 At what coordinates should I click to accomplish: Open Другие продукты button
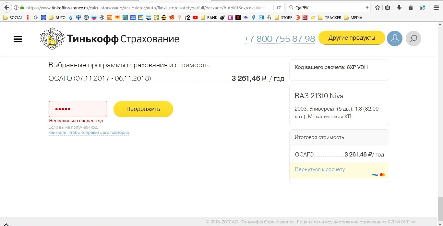[352, 38]
